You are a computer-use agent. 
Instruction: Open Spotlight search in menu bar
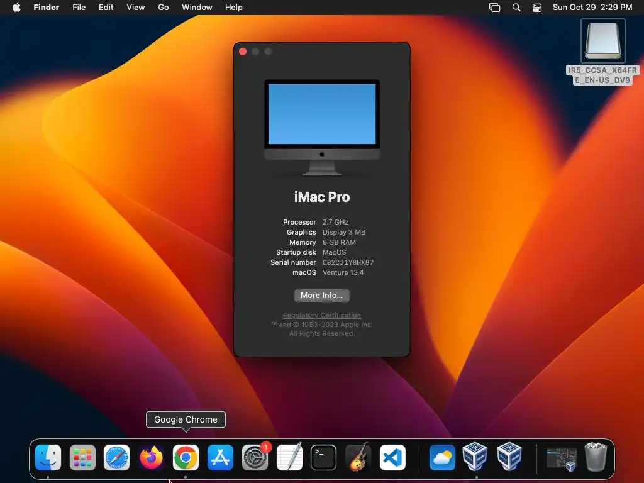(516, 7)
